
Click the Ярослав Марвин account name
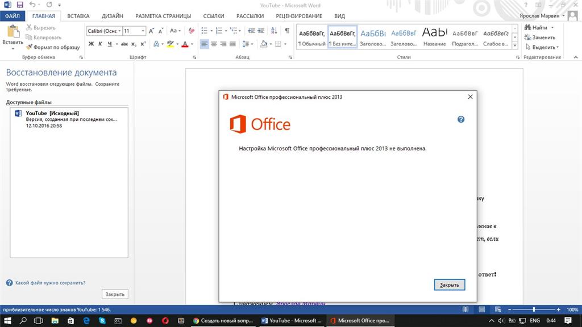point(539,15)
